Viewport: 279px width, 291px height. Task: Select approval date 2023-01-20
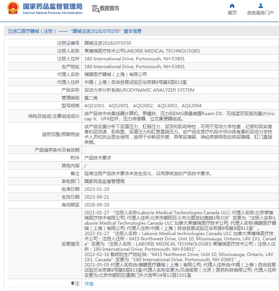coord(96,189)
